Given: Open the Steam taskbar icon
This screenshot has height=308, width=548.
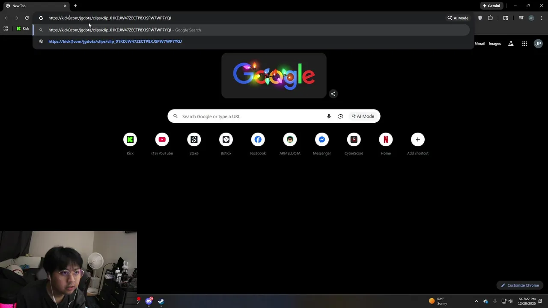Looking at the screenshot, I should click(161, 301).
